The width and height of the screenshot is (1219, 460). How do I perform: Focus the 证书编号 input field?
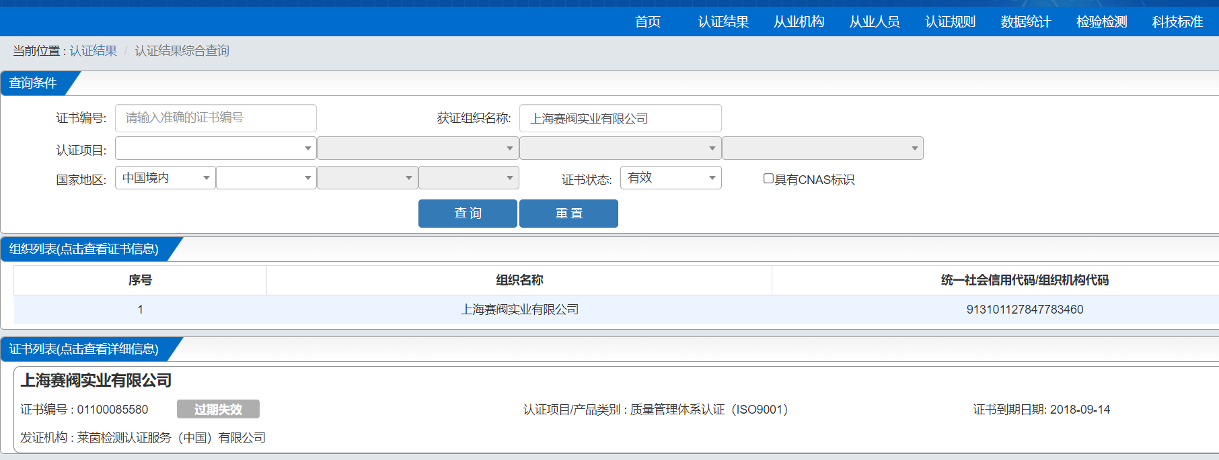coord(216,118)
